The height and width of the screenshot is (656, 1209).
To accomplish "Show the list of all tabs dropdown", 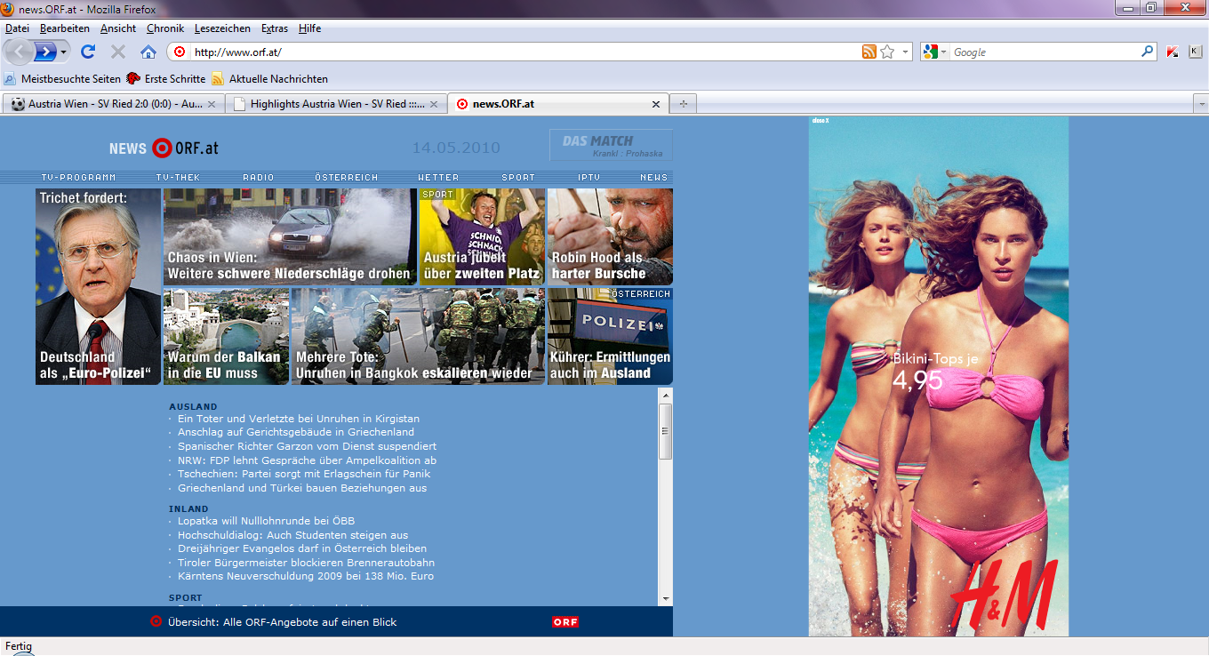I will click(x=1200, y=104).
